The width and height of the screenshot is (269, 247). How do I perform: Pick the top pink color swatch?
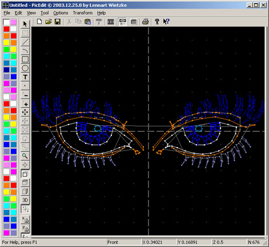pos(13,22)
